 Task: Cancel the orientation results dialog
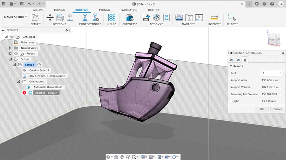[277, 109]
